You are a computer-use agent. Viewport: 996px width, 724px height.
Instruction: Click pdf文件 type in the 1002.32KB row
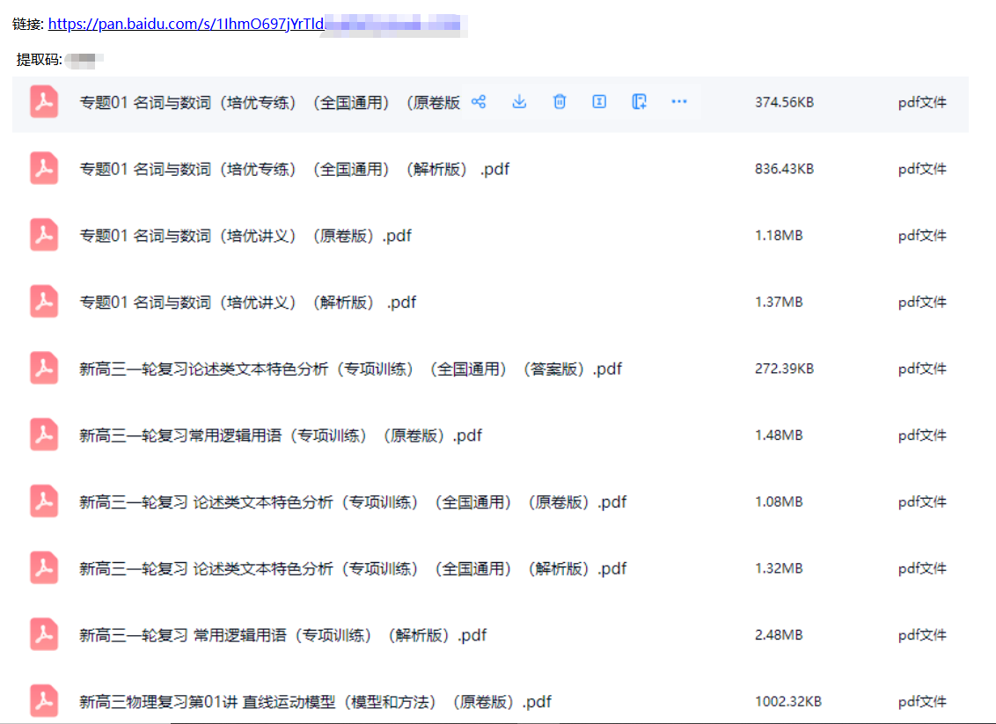(x=922, y=702)
